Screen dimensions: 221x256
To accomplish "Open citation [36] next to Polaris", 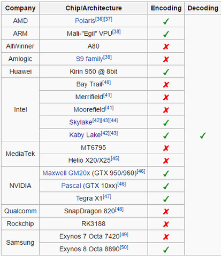I will [x=100, y=19].
